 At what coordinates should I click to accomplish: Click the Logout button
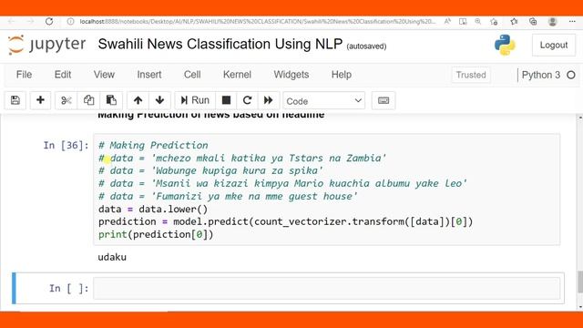pos(554,45)
